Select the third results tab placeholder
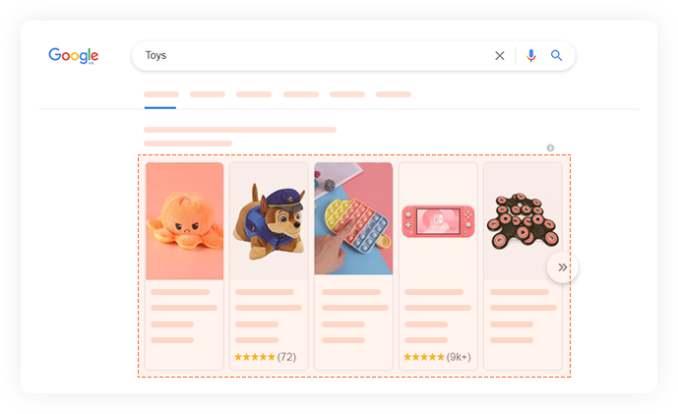This screenshot has width=678, height=414. click(254, 94)
